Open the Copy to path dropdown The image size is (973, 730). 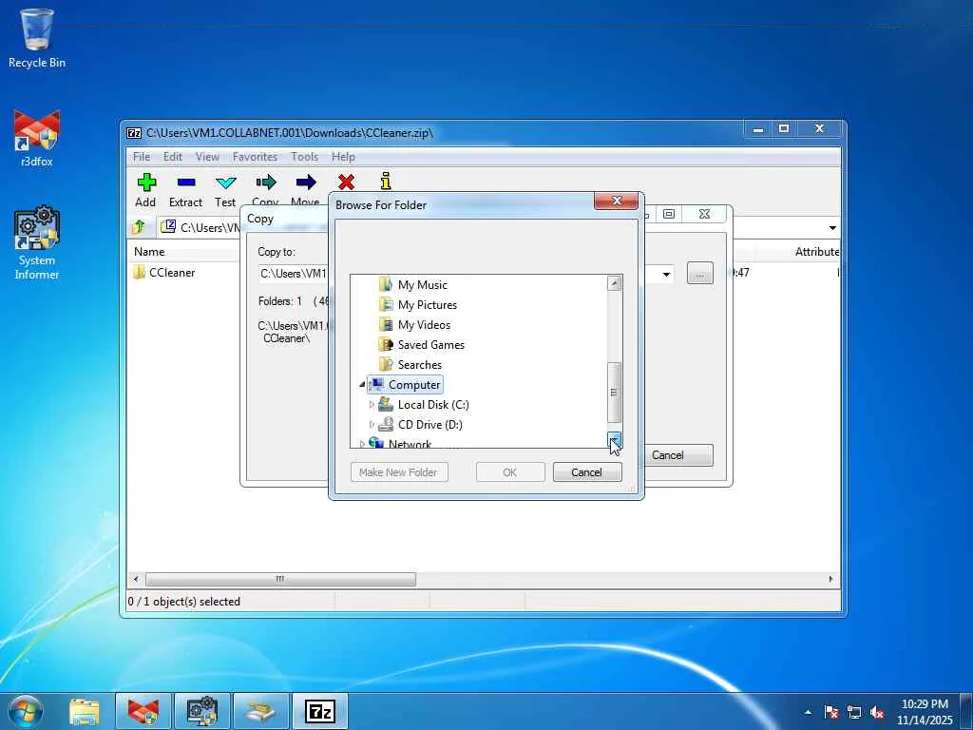(x=666, y=274)
